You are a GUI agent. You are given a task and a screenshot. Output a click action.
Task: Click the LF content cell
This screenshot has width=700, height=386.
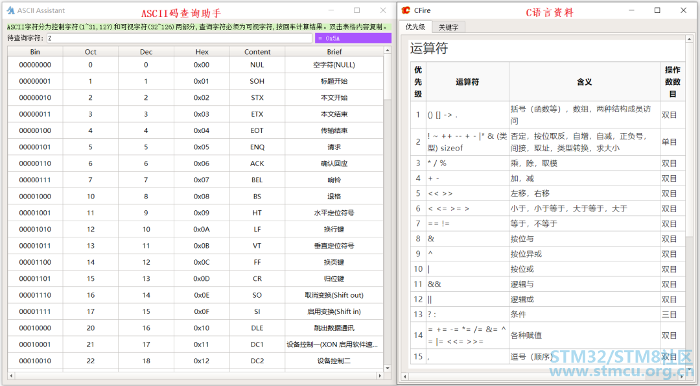[257, 229]
